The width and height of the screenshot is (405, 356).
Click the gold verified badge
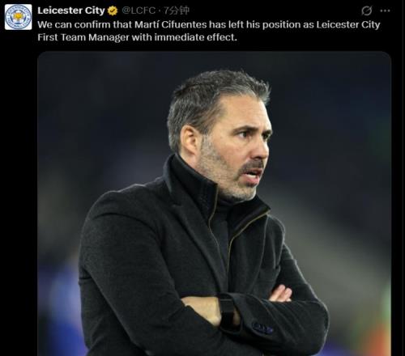pos(113,11)
